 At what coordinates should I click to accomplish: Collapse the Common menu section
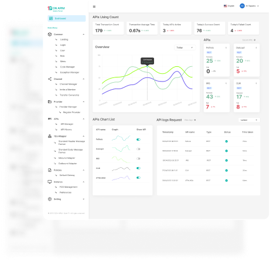click(84, 34)
